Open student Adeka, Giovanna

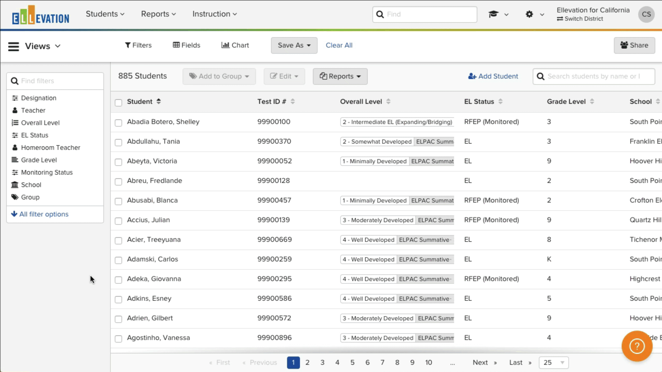(154, 279)
